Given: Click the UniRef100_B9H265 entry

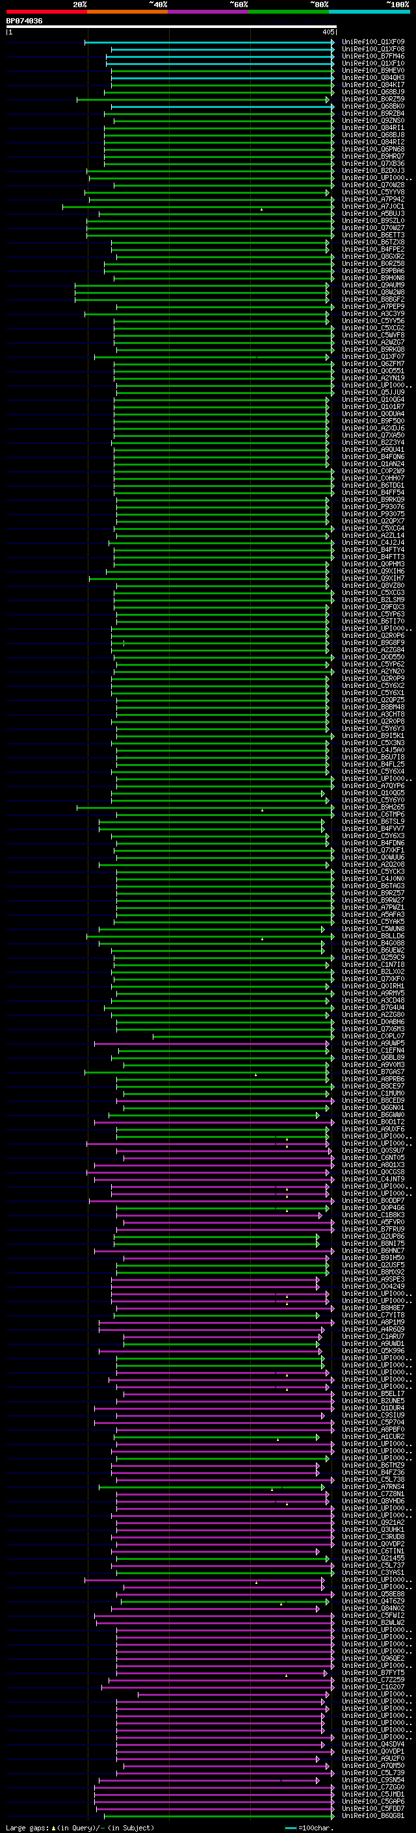Looking at the screenshot, I should click(x=373, y=808).
